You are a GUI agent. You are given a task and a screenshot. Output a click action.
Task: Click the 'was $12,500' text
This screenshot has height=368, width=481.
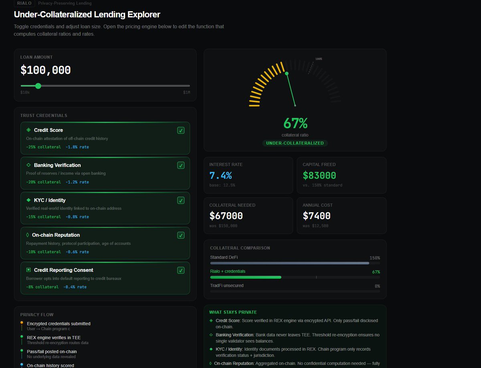pyautogui.click(x=315, y=226)
